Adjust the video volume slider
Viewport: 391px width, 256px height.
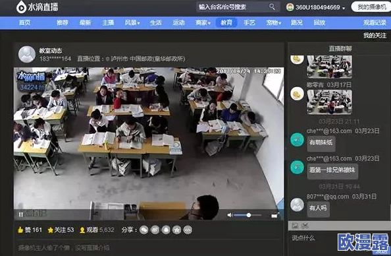tap(248, 215)
